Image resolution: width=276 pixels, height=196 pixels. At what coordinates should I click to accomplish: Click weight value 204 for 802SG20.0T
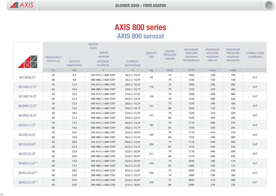(151, 144)
